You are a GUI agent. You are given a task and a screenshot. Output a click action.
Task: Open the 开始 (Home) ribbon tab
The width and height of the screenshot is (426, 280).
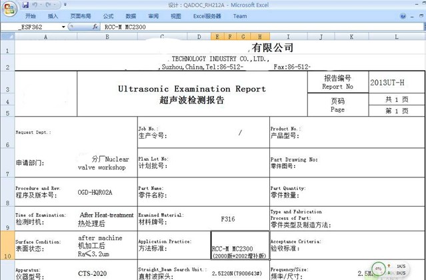click(x=31, y=16)
